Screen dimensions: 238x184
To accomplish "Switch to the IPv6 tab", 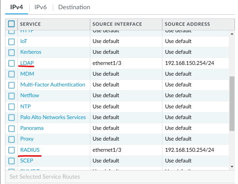I will [x=41, y=7].
